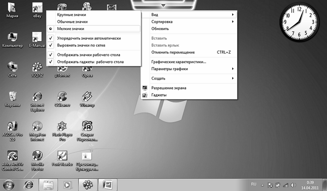Click the RU language indicator
Image resolution: width=327 pixels, height=191 pixels.
254,184
